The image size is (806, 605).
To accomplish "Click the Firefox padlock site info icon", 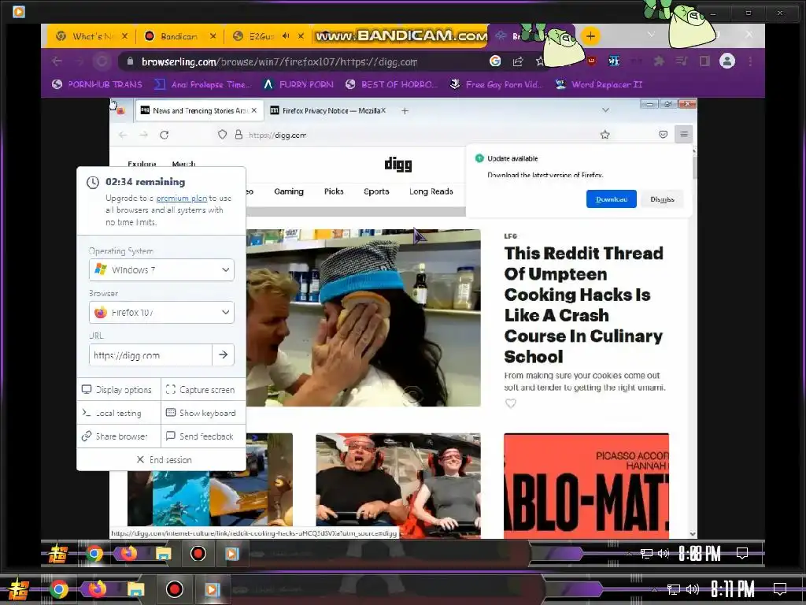I will point(238,134).
